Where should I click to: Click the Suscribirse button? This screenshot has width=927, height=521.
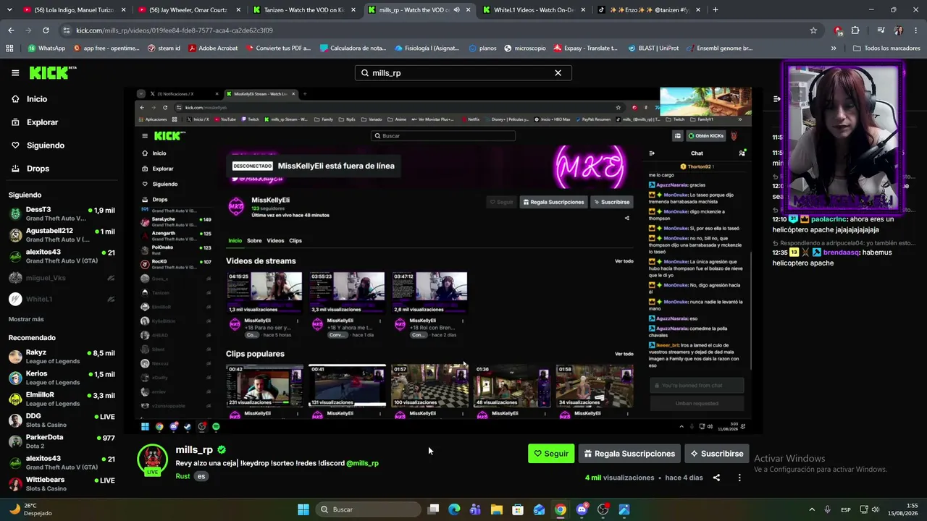(x=717, y=454)
